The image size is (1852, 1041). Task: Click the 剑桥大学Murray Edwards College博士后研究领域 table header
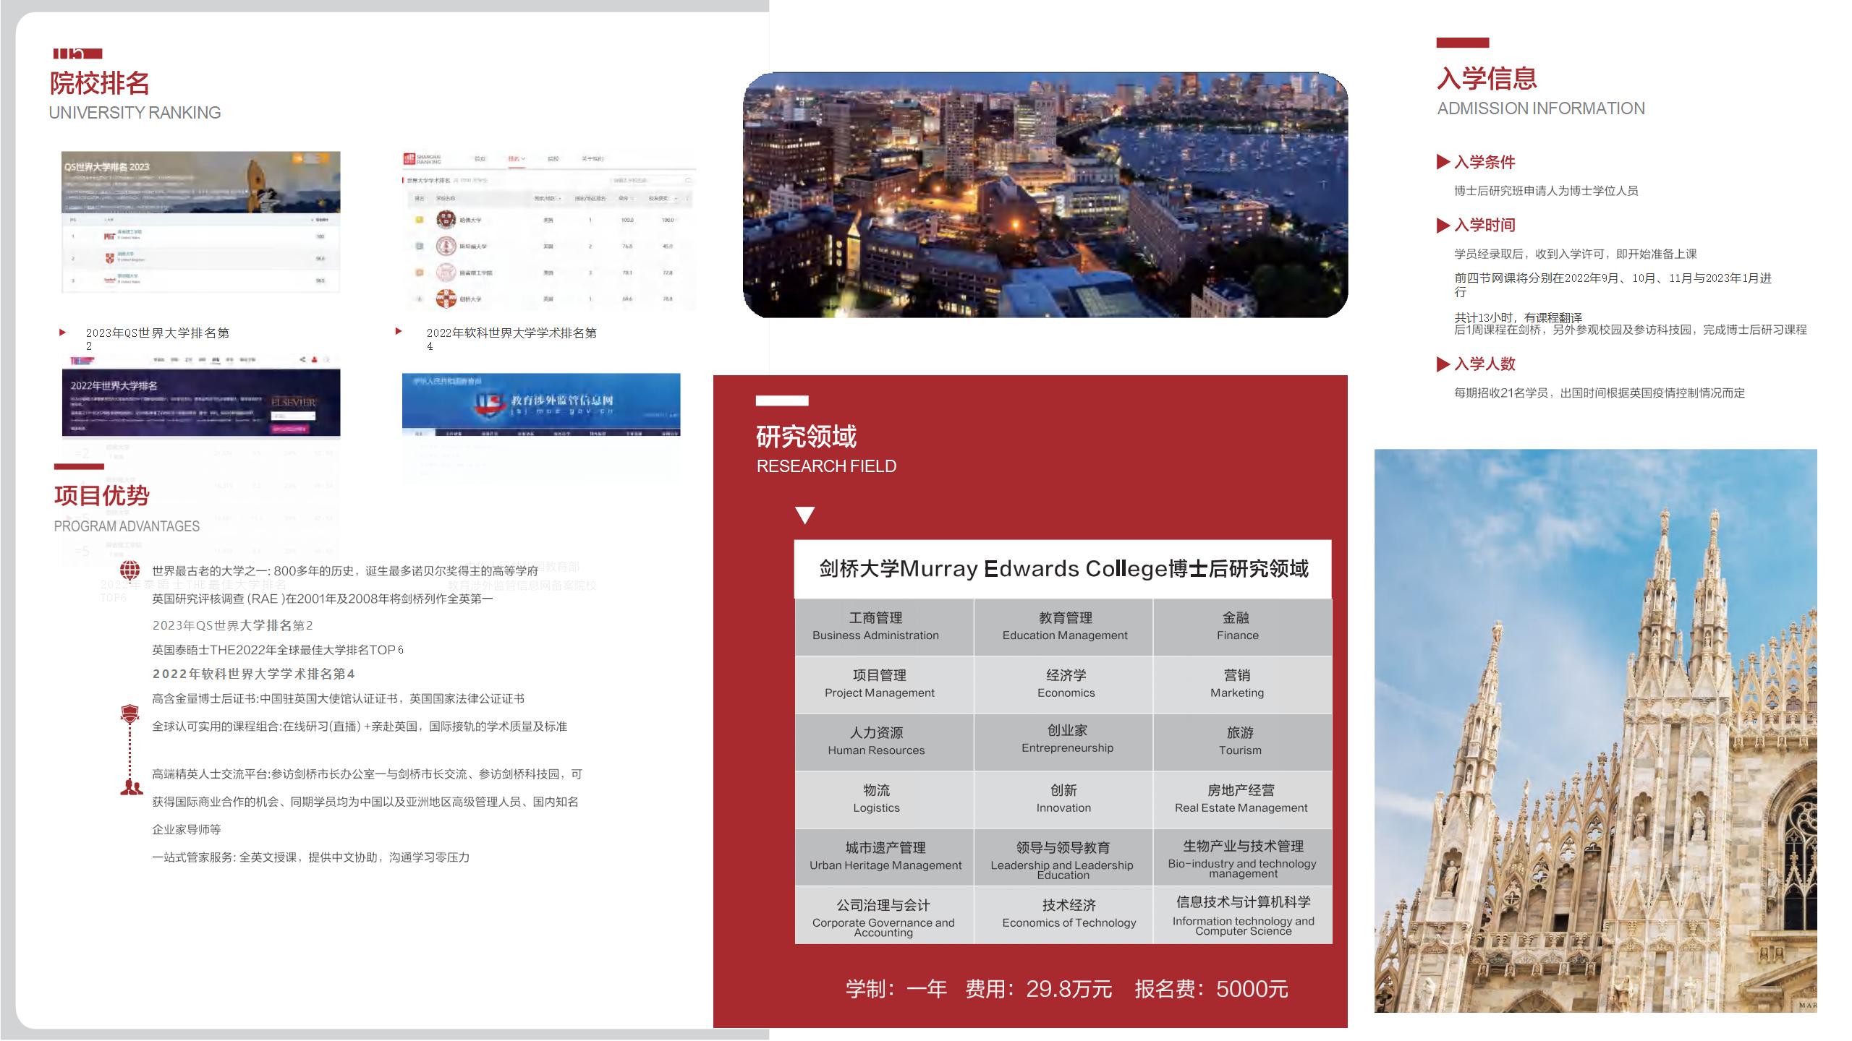(x=1063, y=569)
